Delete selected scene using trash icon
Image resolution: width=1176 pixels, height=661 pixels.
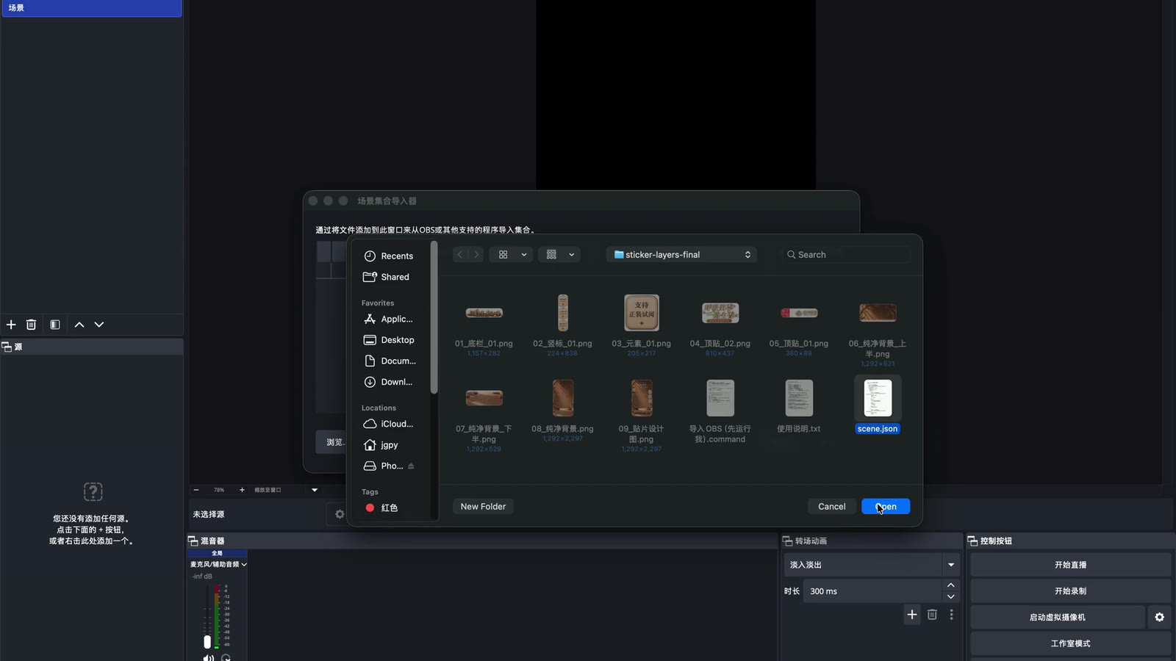[31, 325]
